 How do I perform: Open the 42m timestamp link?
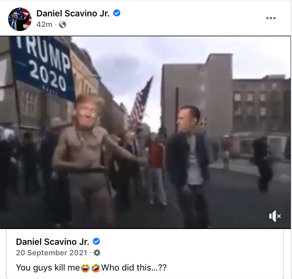coord(44,25)
